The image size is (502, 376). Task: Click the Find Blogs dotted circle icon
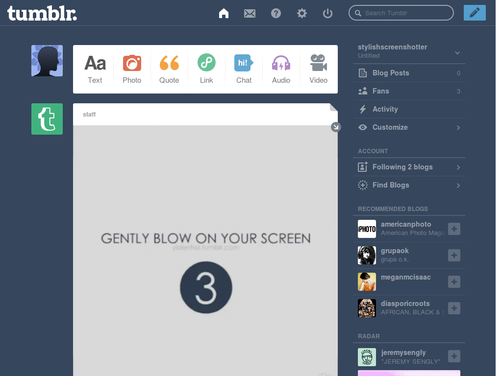tap(362, 185)
